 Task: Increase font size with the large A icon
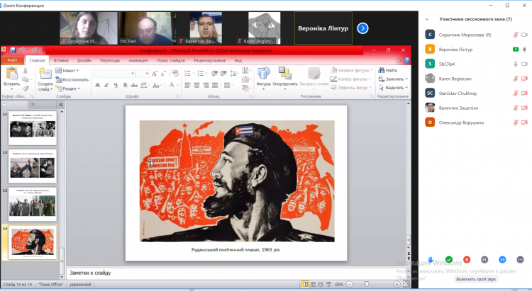155,74
